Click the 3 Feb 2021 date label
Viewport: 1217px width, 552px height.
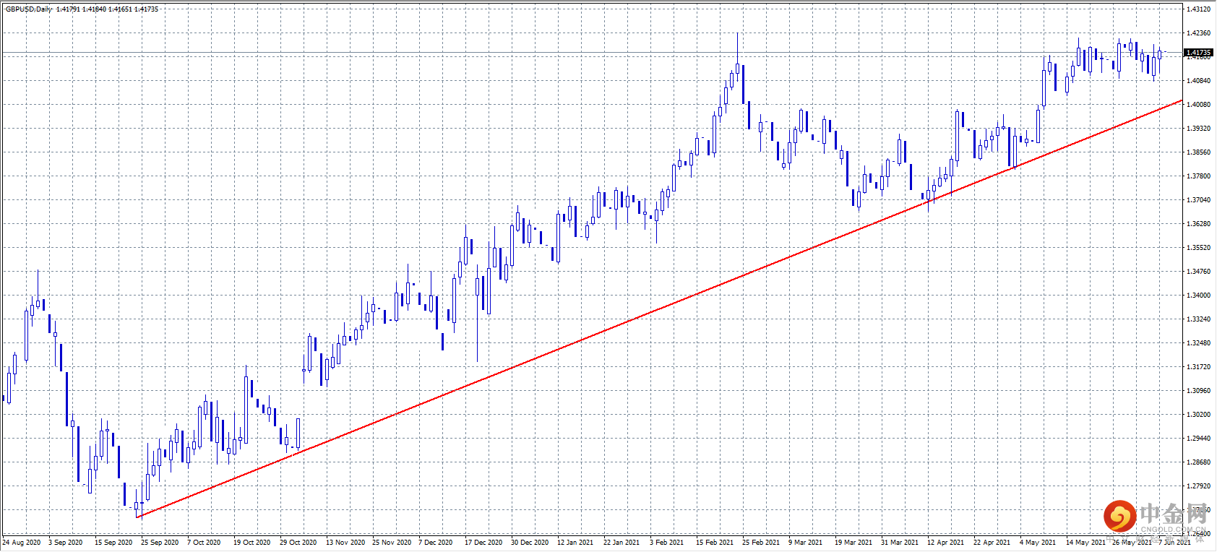[666, 543]
